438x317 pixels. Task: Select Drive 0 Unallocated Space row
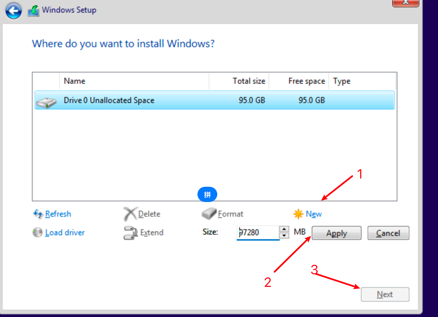[215, 100]
